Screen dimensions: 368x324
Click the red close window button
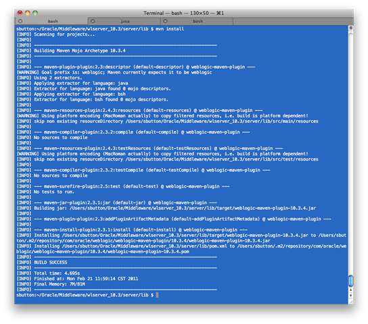(x=20, y=13)
